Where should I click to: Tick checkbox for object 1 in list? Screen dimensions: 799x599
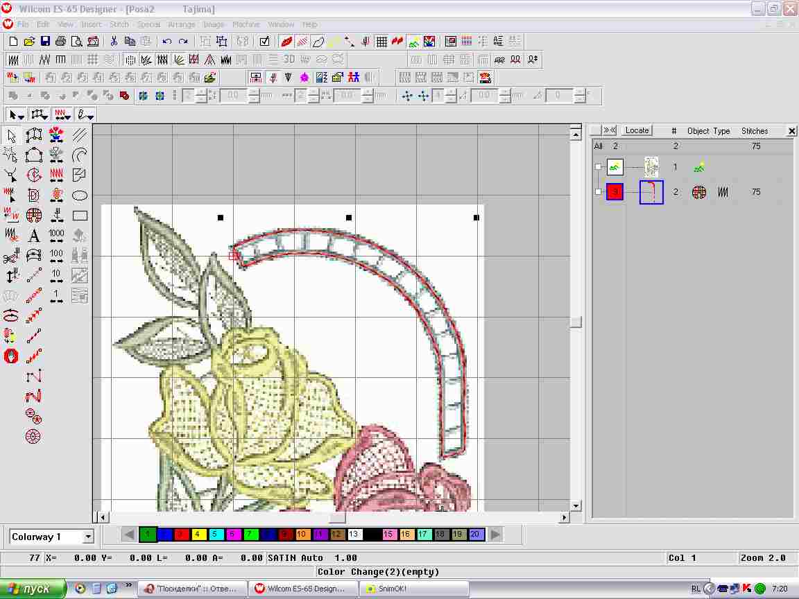pos(599,167)
